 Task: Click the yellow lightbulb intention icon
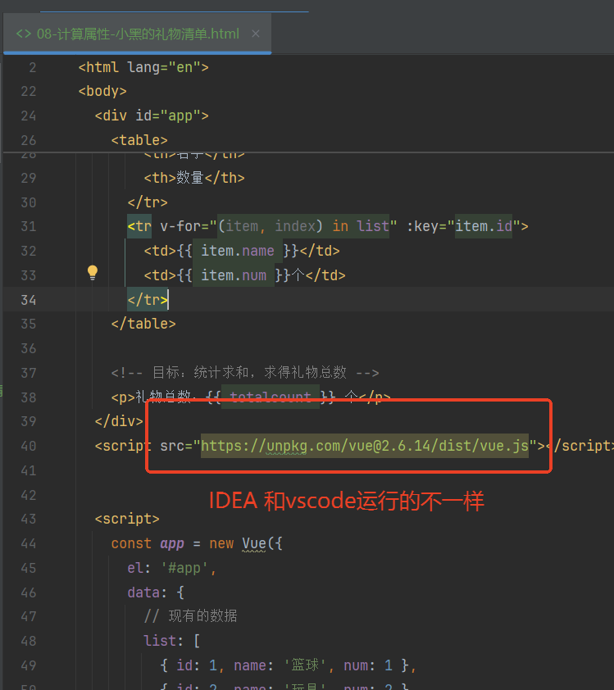tap(93, 273)
